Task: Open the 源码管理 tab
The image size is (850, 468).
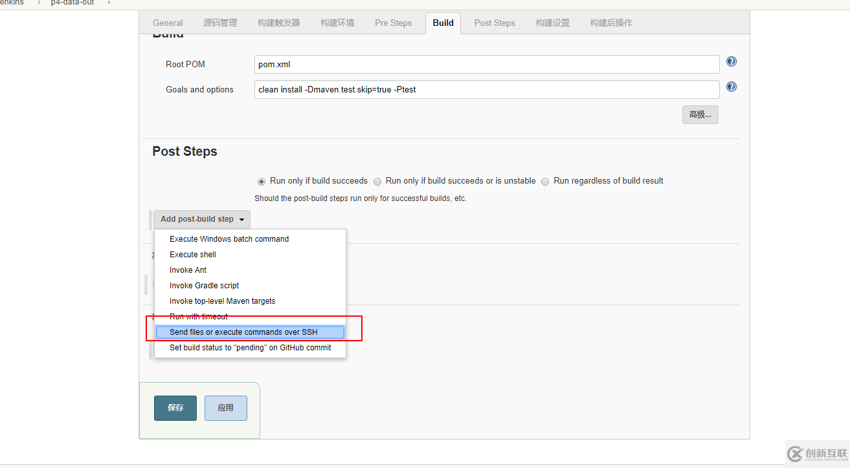Action: point(220,23)
